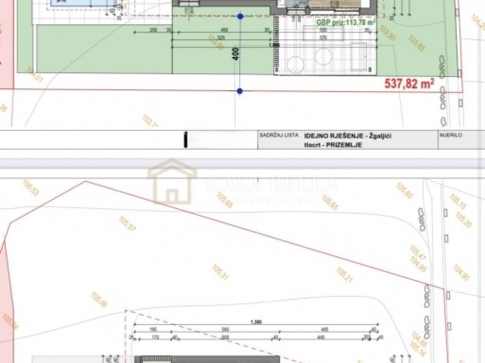Click the 1.390 total dimension label
485x363 pixels.
(x=256, y=322)
